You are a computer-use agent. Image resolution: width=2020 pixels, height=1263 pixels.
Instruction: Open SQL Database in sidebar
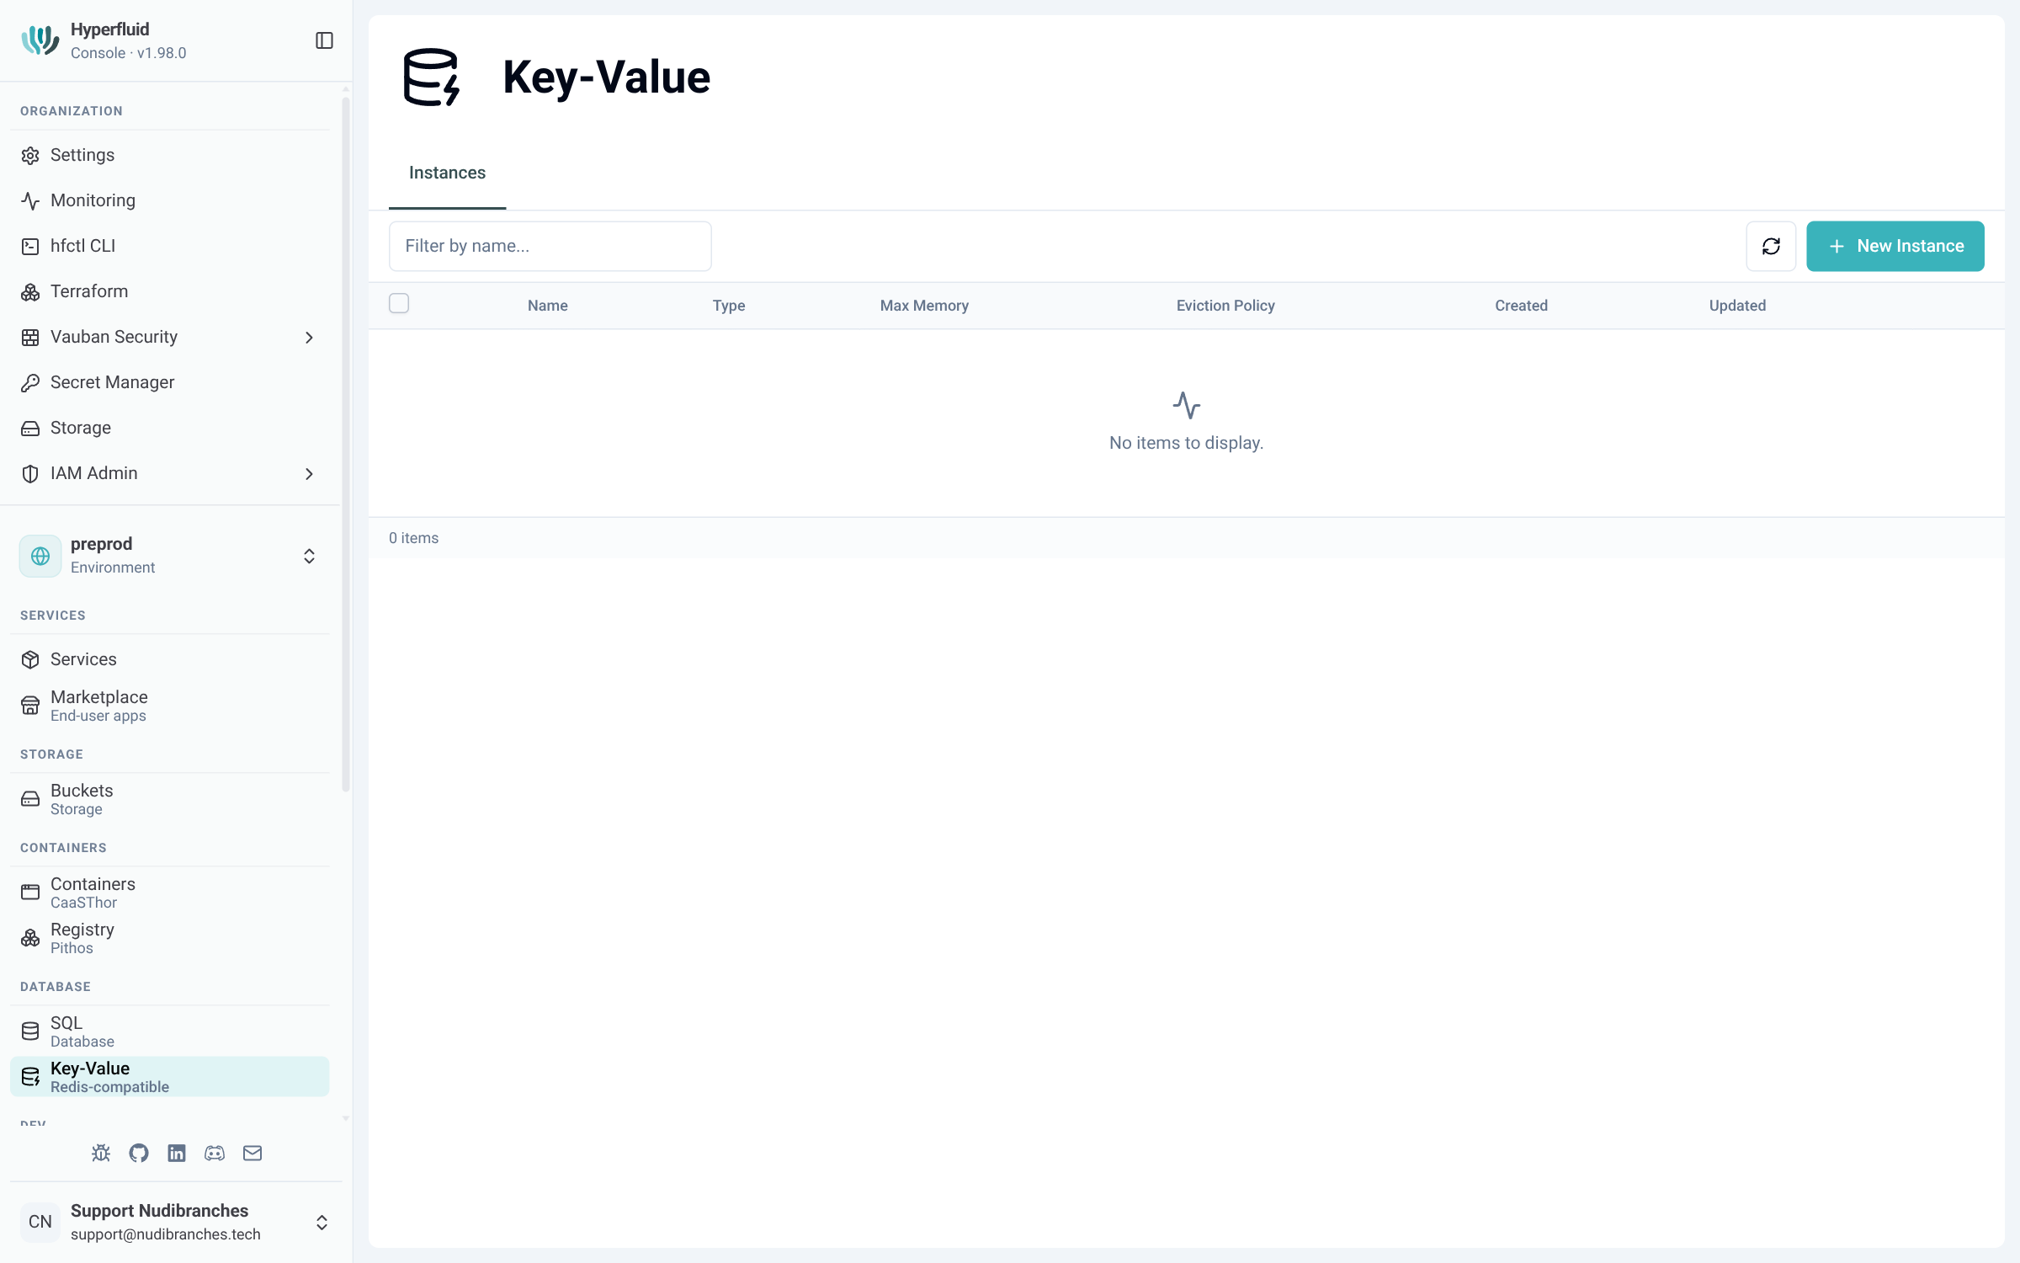[170, 1031]
